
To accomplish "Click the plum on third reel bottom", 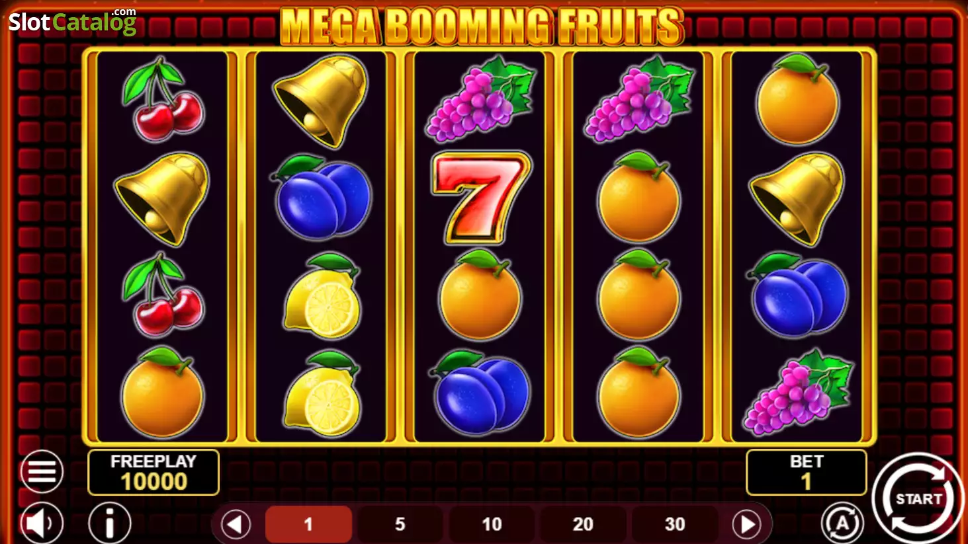I will pyautogui.click(x=480, y=393).
